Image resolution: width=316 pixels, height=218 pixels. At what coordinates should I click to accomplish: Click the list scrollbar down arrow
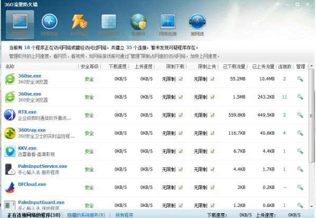tap(312, 206)
